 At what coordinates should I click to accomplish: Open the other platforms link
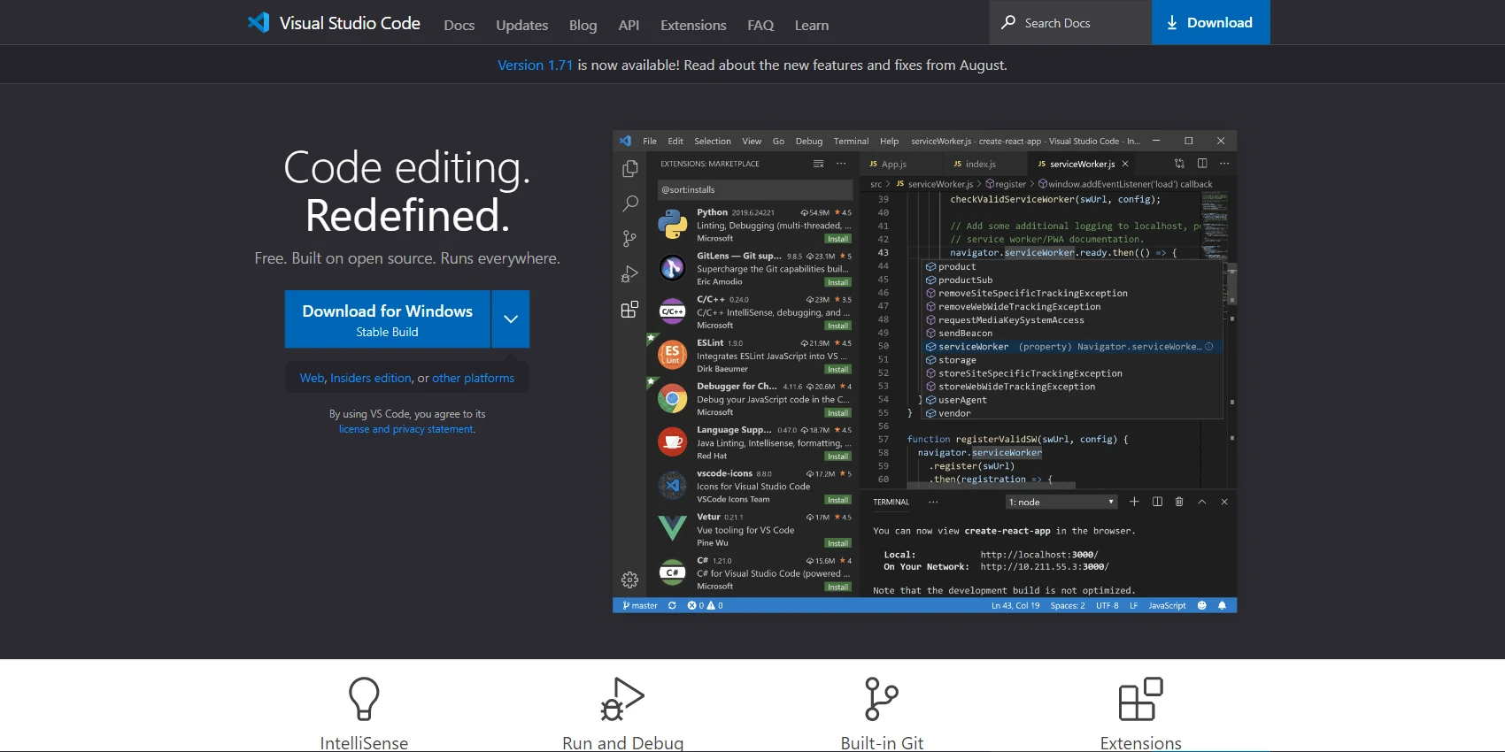point(473,378)
